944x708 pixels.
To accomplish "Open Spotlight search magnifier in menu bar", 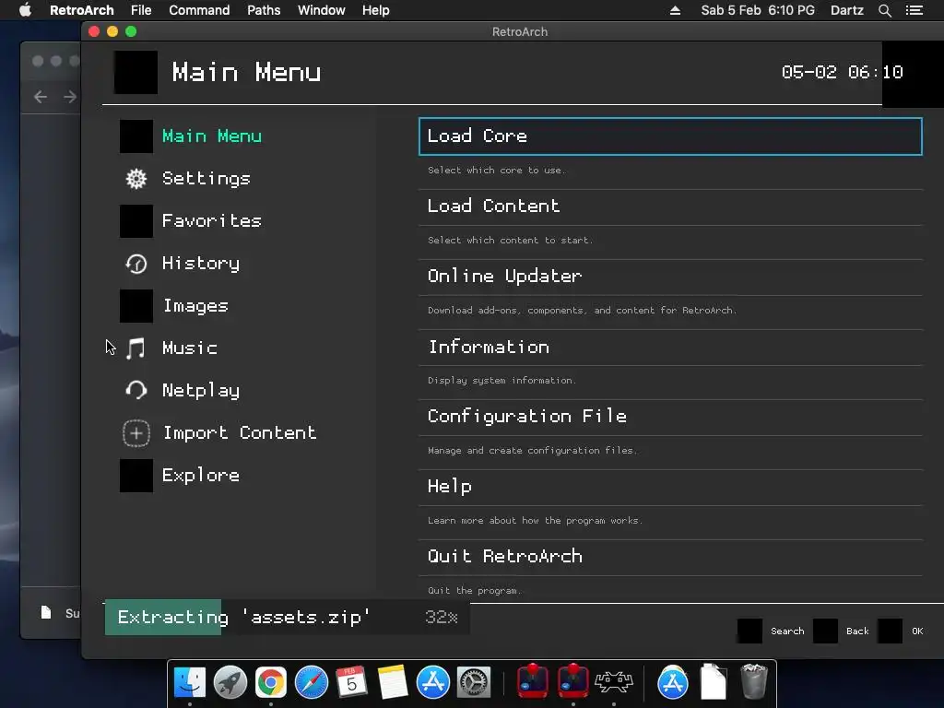I will 884,10.
